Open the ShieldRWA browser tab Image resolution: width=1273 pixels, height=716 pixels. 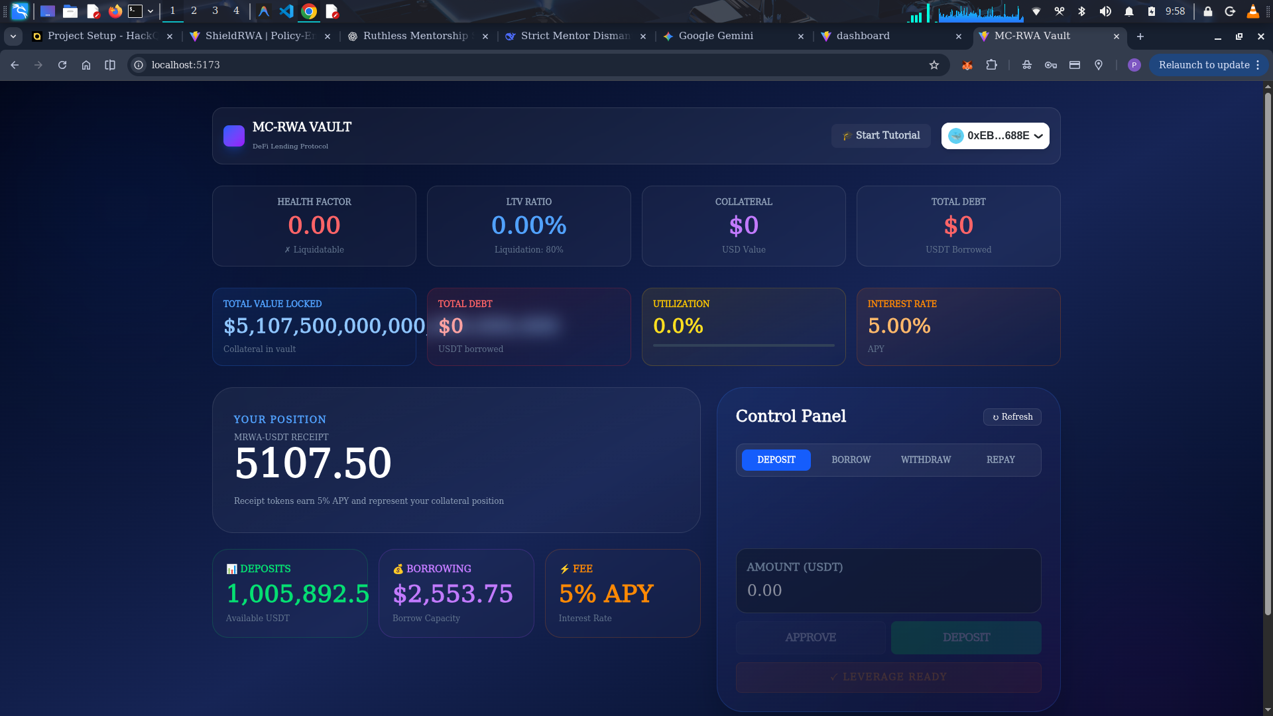coord(260,36)
